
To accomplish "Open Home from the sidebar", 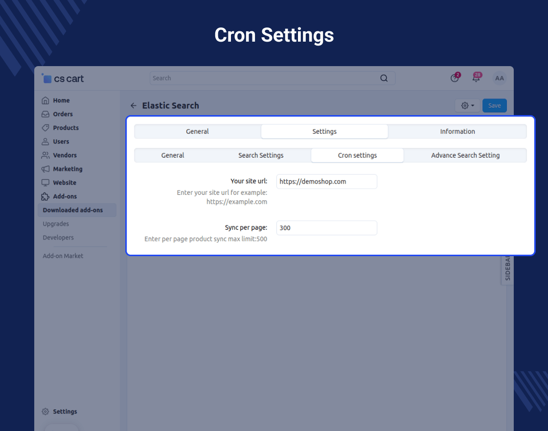I will pos(61,100).
